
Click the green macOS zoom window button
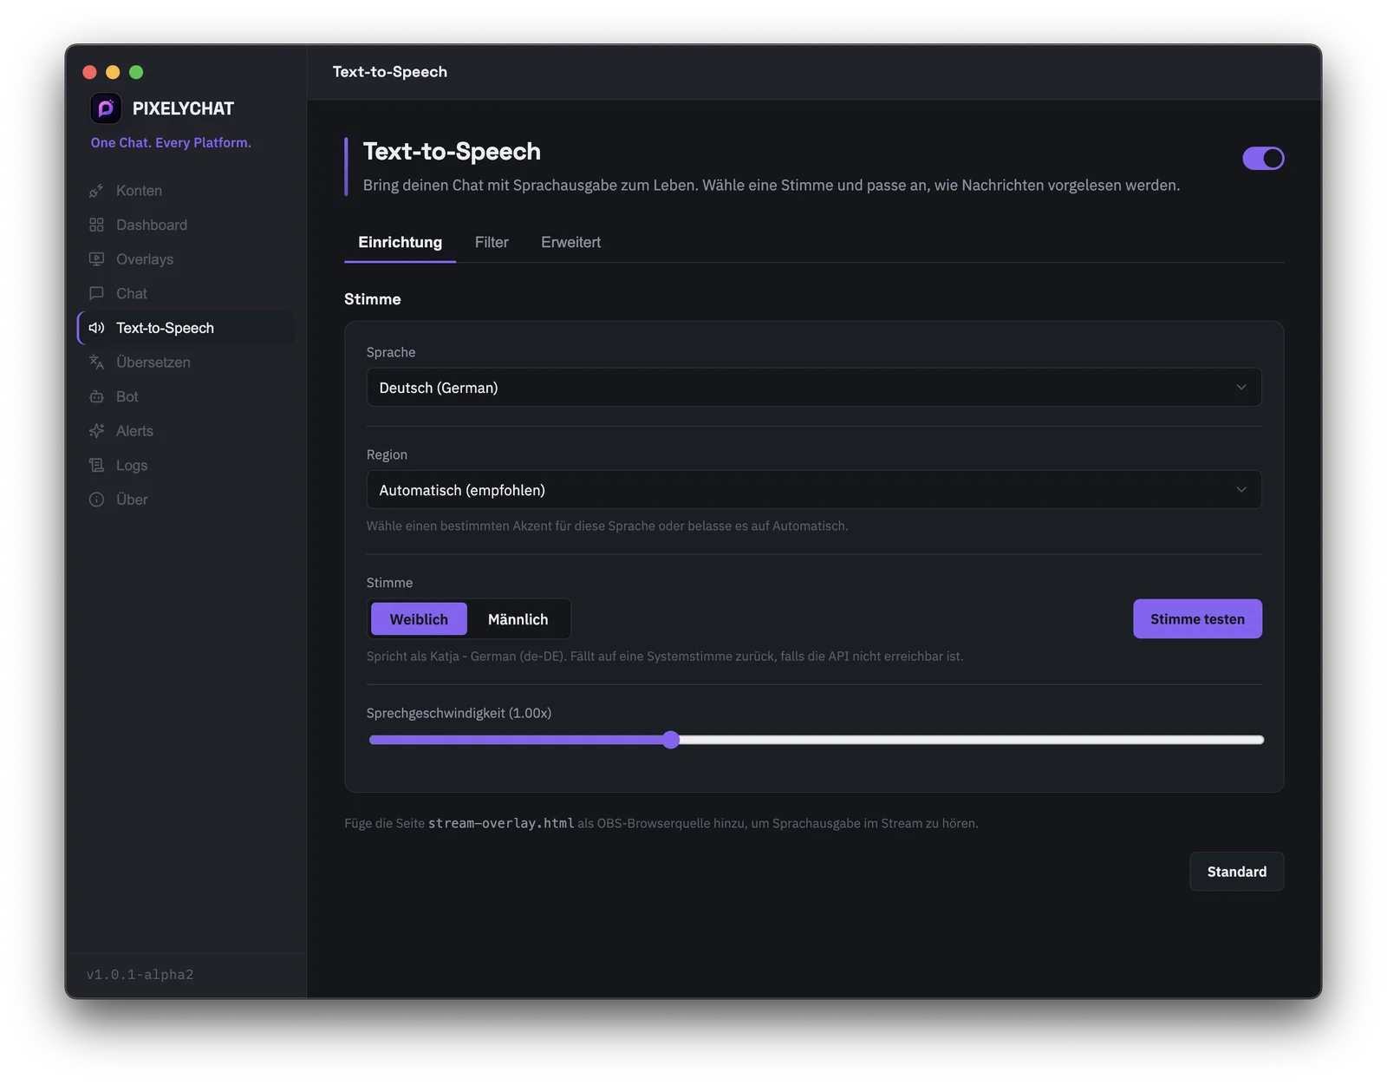(x=136, y=72)
